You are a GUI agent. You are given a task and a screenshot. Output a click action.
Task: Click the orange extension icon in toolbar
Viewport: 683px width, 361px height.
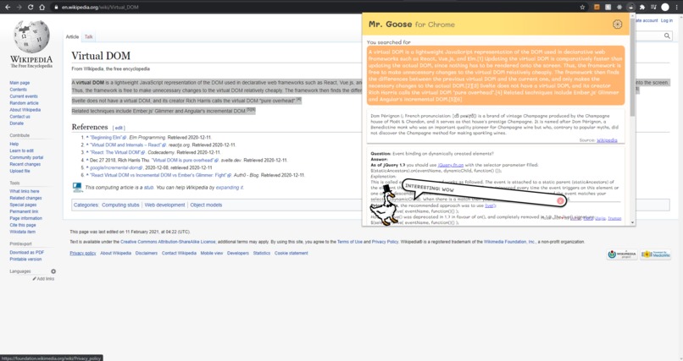click(597, 7)
